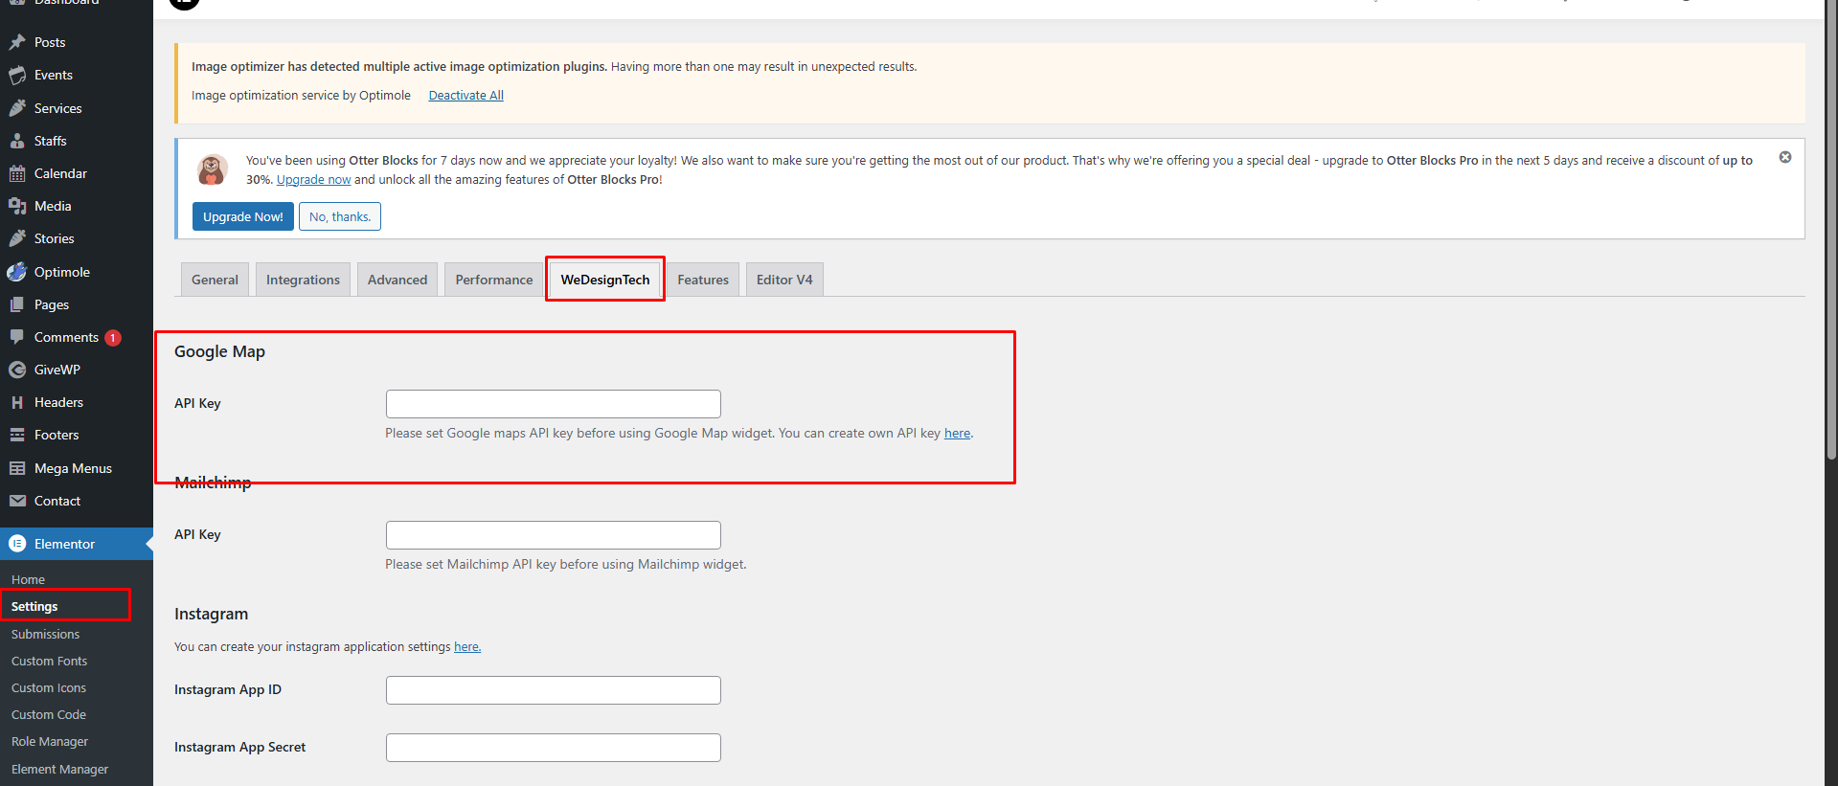
Task: Switch to the General tab
Action: point(215,280)
